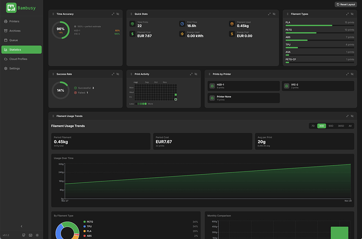This screenshot has width=362, height=239.
Task: Expand the Quick Stats widget
Action: point(269,14)
